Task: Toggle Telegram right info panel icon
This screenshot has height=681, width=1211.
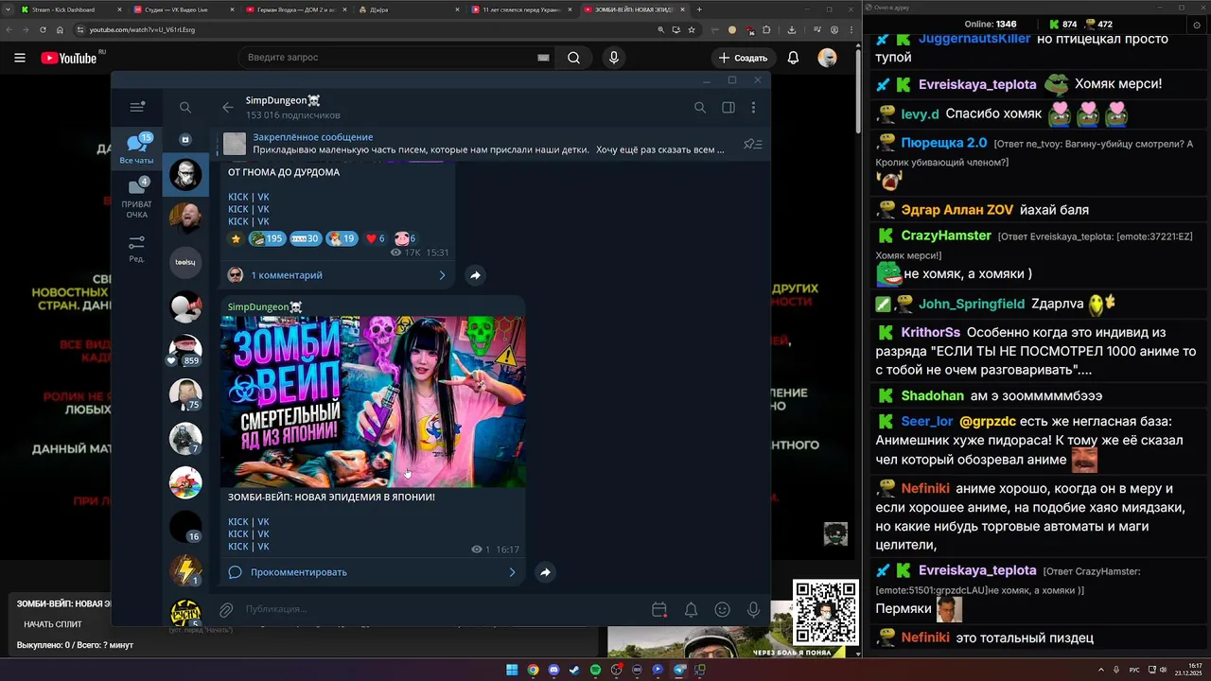Action: coord(728,108)
